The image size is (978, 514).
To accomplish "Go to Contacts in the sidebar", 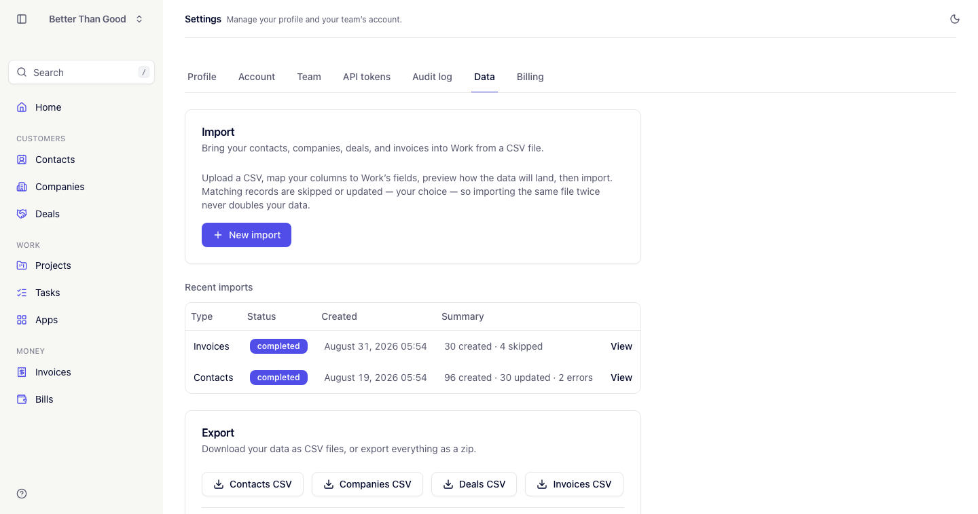I will pos(81,160).
